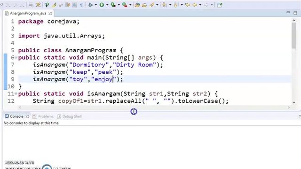Click the Debug bug icon in toolbar
Image resolution: width=301 pixels, height=169 pixels.
(x=90, y=5)
